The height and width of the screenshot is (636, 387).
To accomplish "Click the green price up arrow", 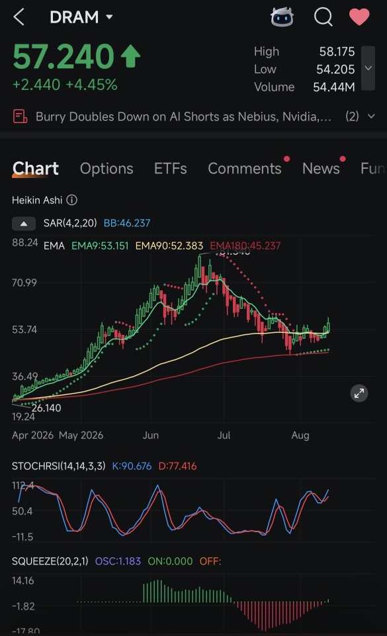I will pyautogui.click(x=130, y=56).
